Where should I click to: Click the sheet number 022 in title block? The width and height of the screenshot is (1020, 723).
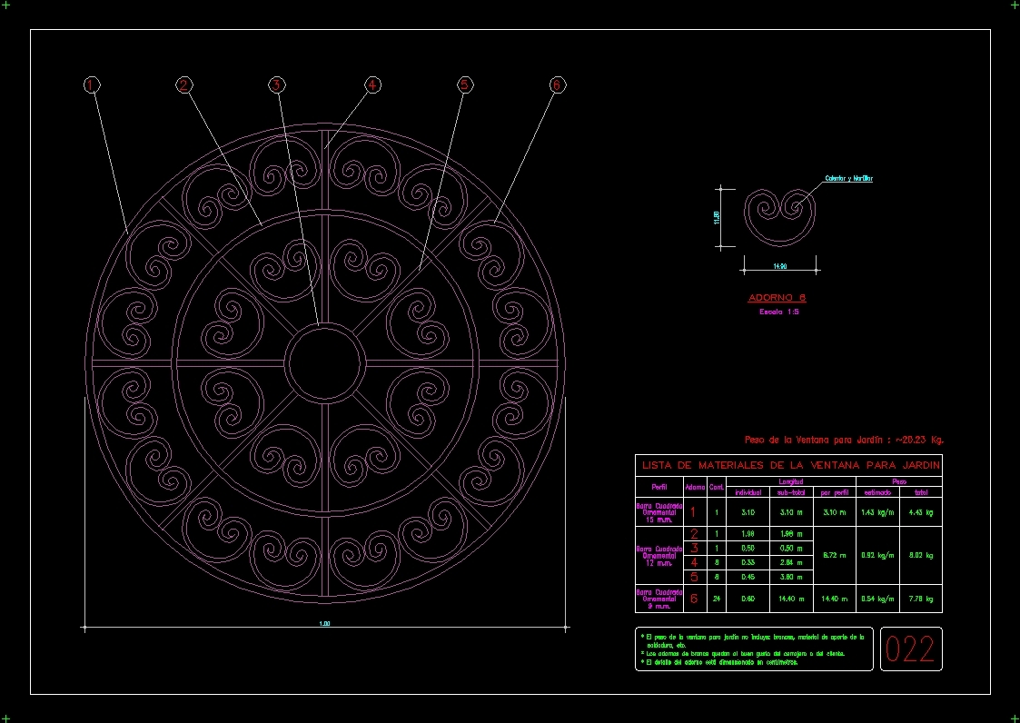(x=911, y=649)
